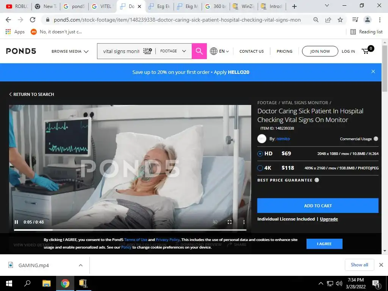Open the tab search chevron
This screenshot has height=291, width=388.
tap(327, 5)
